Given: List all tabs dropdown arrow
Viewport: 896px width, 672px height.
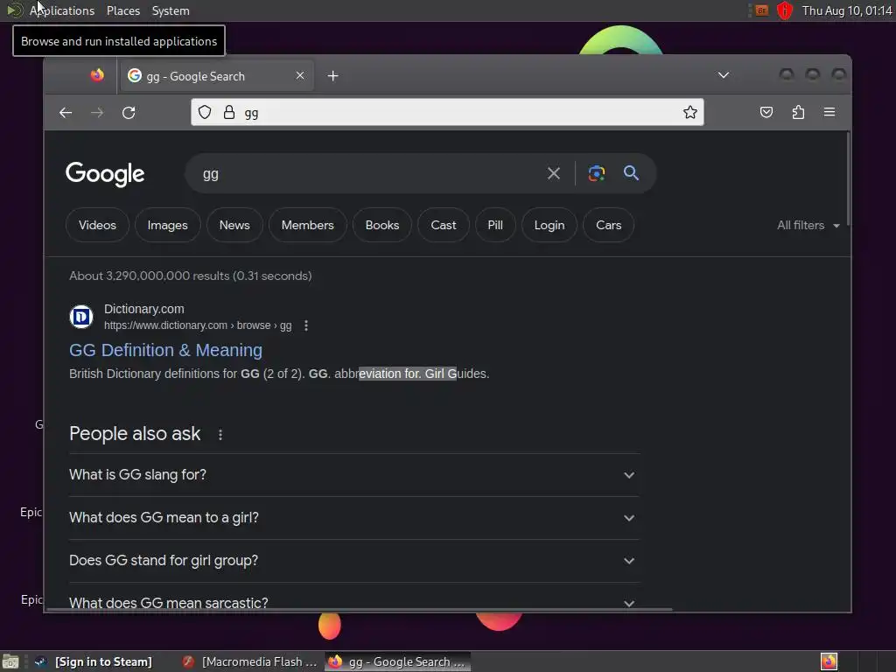Looking at the screenshot, I should [x=724, y=75].
